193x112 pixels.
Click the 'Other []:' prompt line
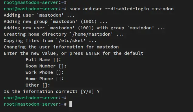38,85
